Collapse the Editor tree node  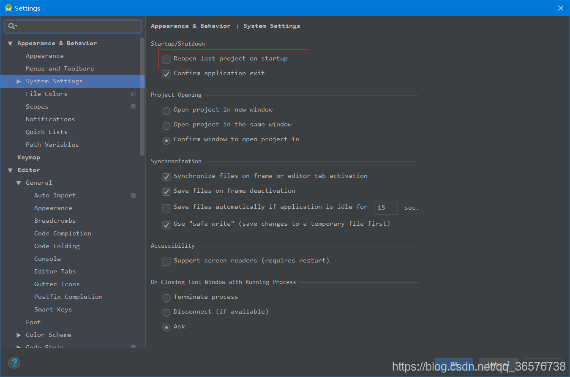[x=10, y=170]
